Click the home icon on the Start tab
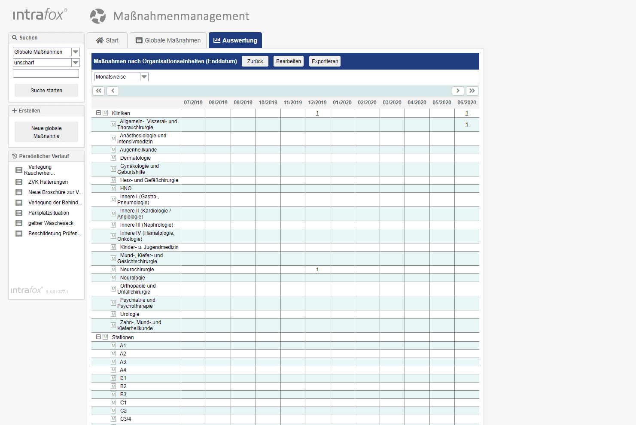 [99, 40]
